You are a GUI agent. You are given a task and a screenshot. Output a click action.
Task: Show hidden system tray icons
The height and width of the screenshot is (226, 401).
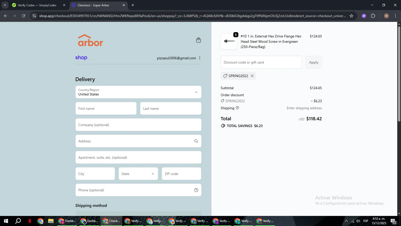click(x=346, y=221)
